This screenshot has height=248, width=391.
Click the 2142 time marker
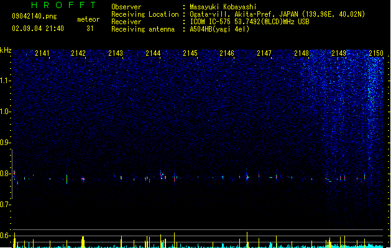coord(78,53)
